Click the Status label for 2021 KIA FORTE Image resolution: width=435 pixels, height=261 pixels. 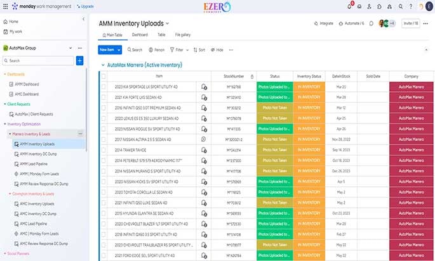click(x=274, y=98)
